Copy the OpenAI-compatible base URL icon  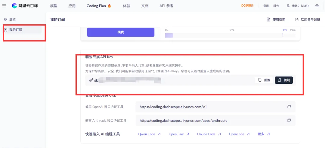[289, 107]
